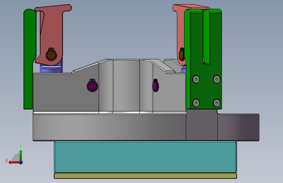The image size is (283, 183).
Task: Select the bottom-right screw on the right green bracket
Action: click(x=217, y=103)
